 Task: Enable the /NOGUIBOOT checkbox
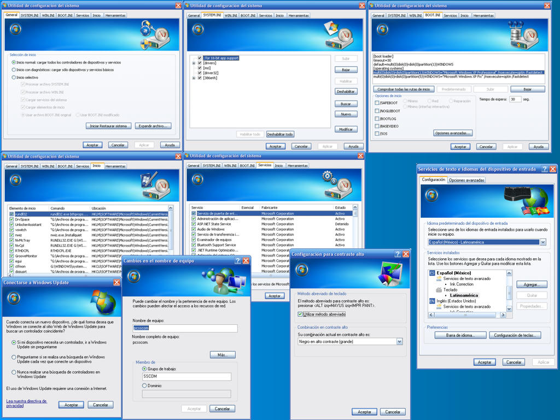point(377,110)
